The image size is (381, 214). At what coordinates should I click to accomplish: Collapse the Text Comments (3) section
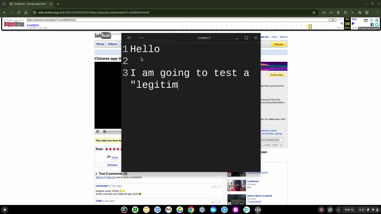coord(96,174)
